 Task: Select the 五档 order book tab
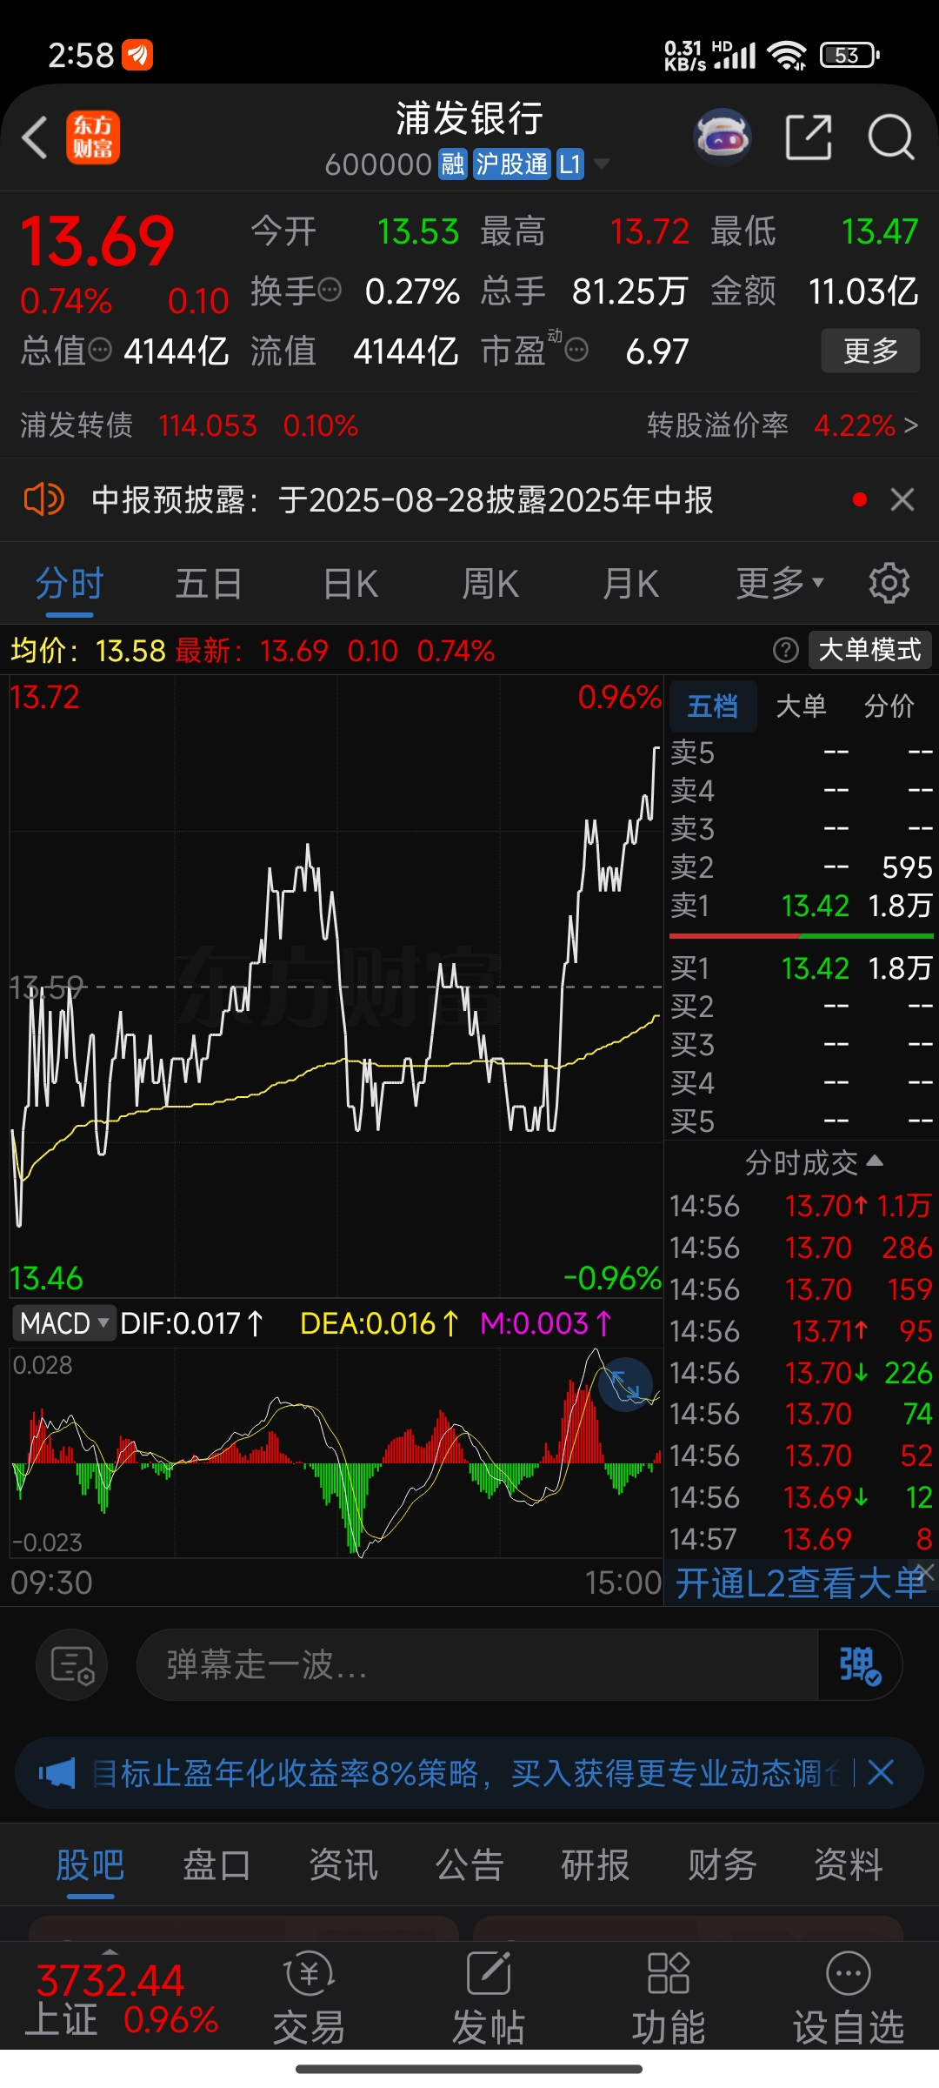[713, 706]
